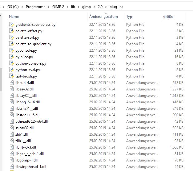Select file name gradients-save-as-css.py
193x171 pixels.
[35, 25]
